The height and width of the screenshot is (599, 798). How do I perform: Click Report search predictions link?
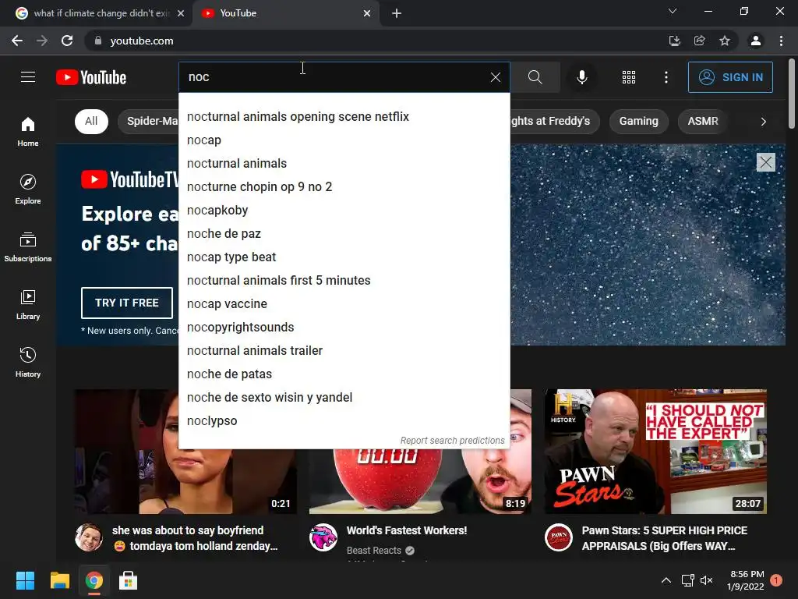tap(453, 441)
